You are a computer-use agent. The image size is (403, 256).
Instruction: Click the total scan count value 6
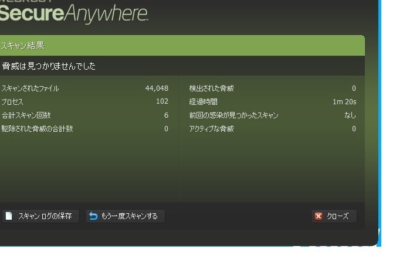pos(166,115)
